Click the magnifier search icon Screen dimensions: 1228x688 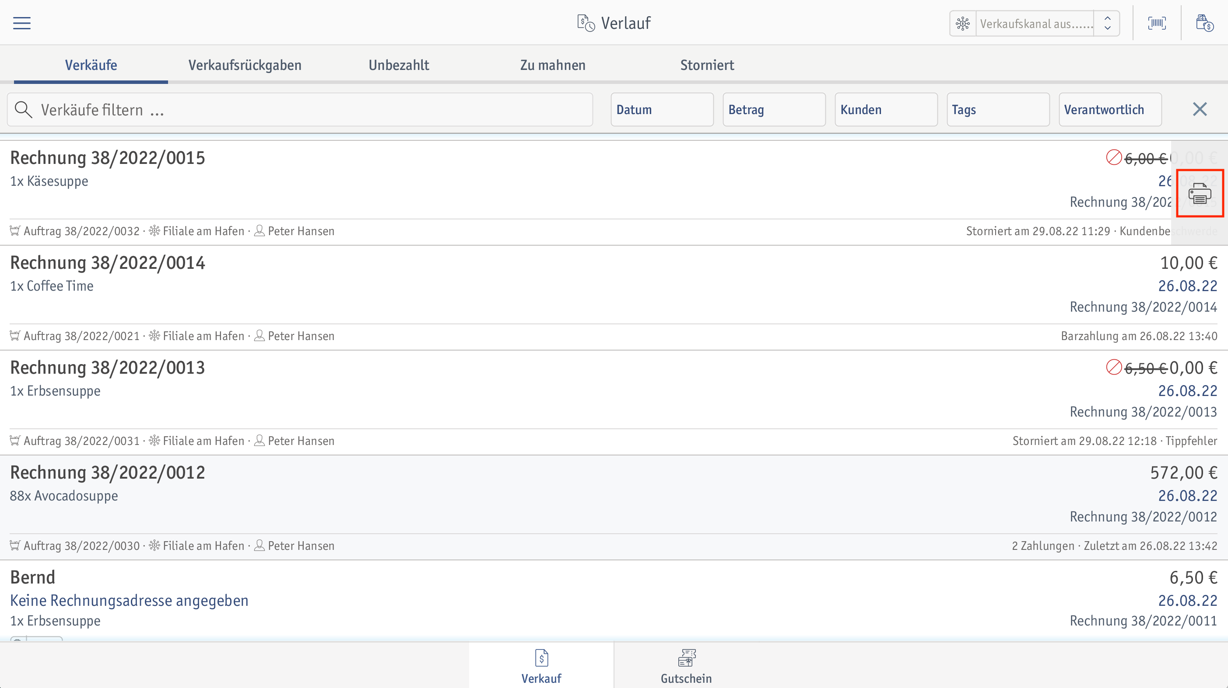click(x=23, y=110)
